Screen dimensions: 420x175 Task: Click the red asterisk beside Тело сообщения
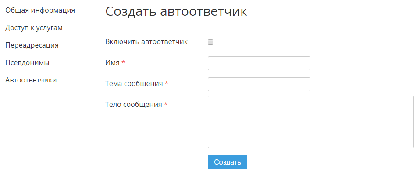pos(166,104)
